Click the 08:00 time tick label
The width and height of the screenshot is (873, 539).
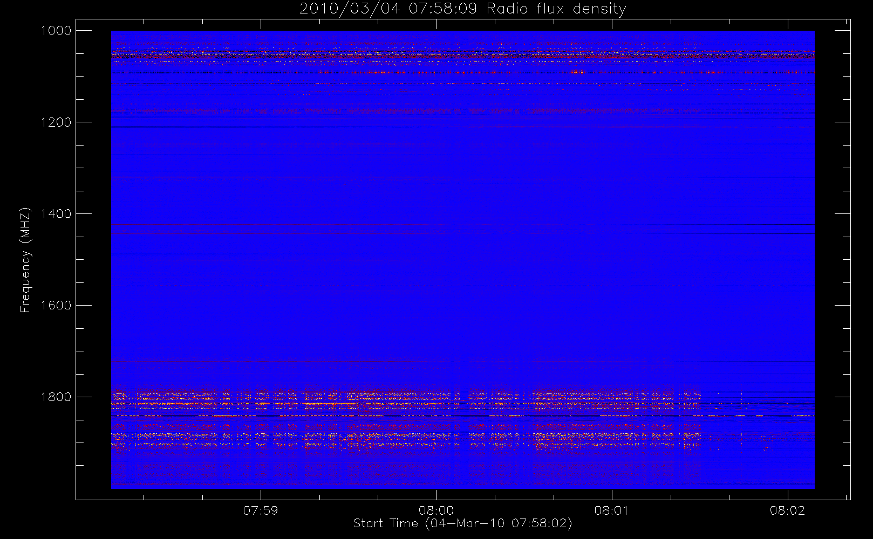[436, 510]
